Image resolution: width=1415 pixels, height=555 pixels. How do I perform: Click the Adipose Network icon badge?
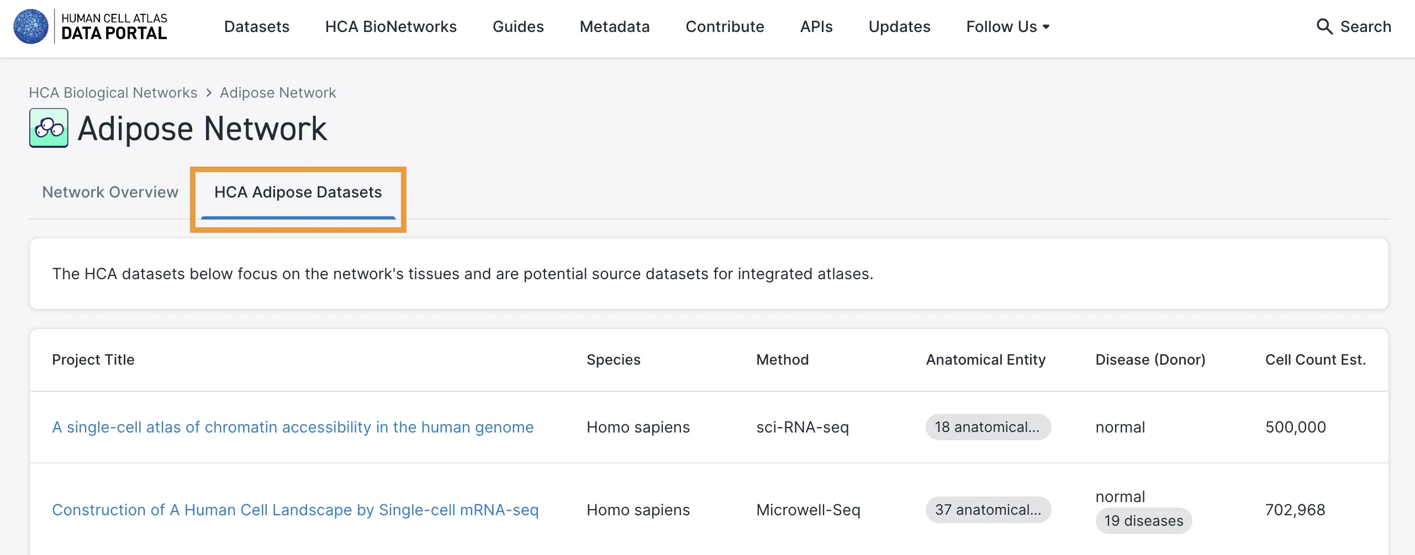tap(49, 128)
